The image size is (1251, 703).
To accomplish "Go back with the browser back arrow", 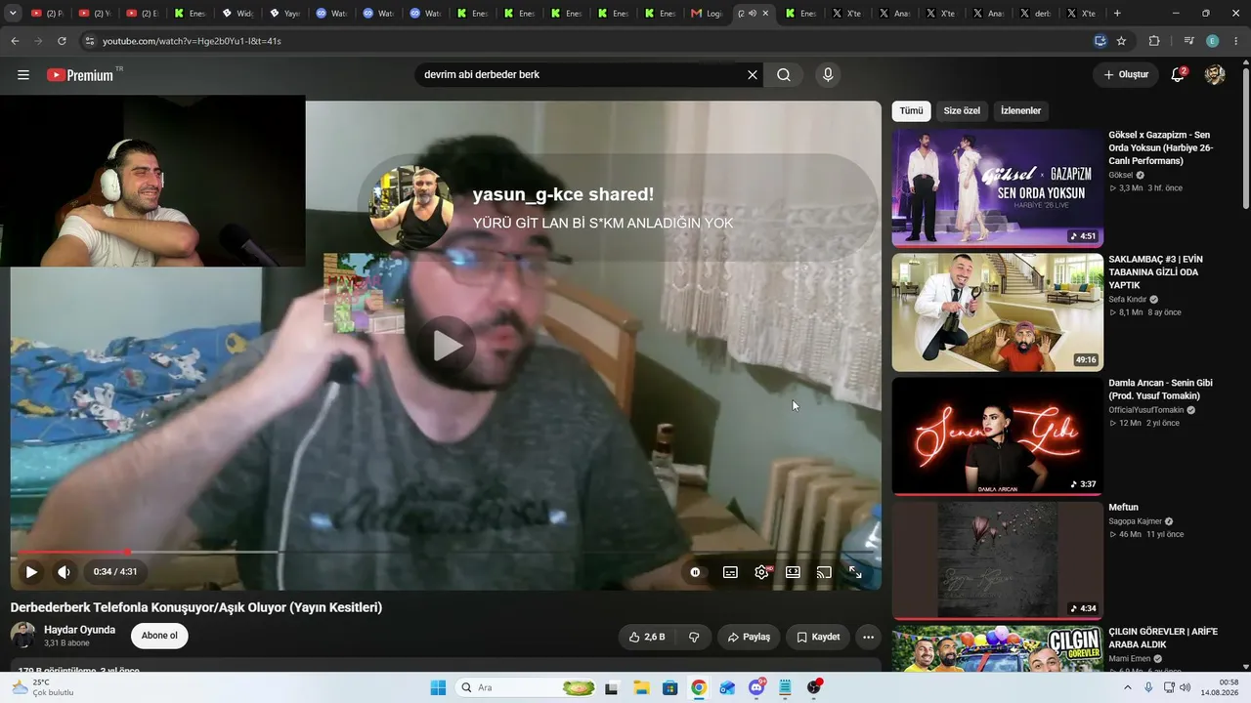I will click(15, 41).
